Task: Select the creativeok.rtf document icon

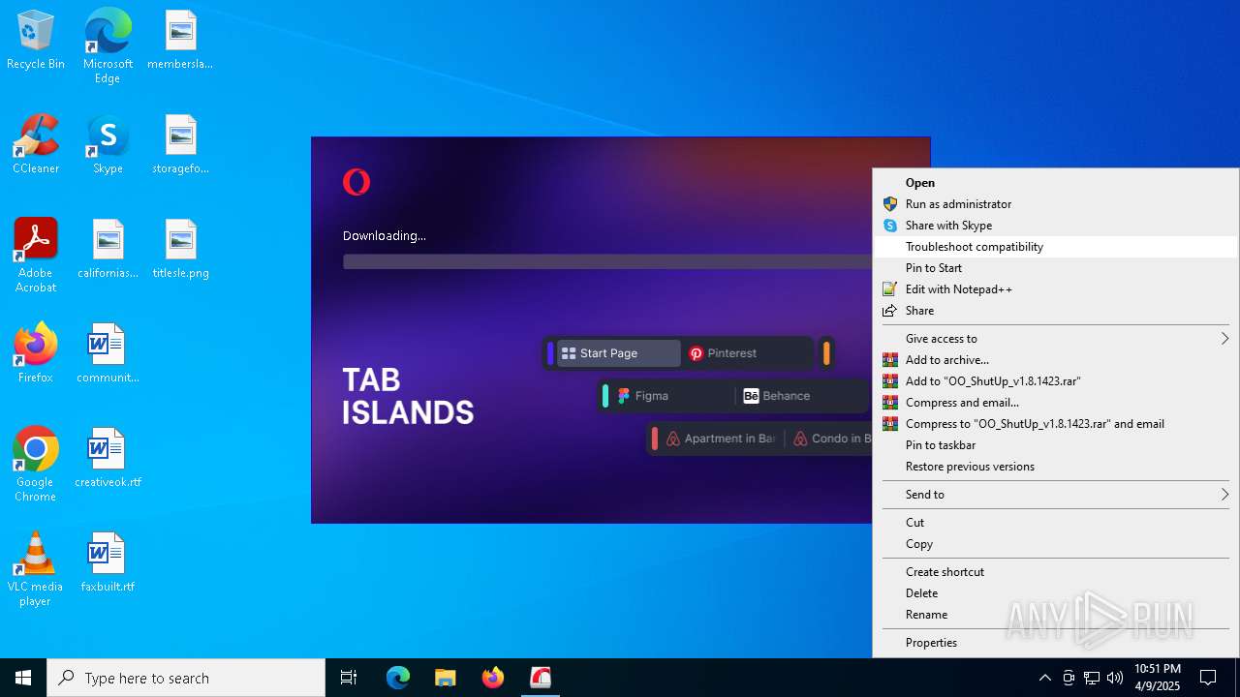Action: coord(108,458)
